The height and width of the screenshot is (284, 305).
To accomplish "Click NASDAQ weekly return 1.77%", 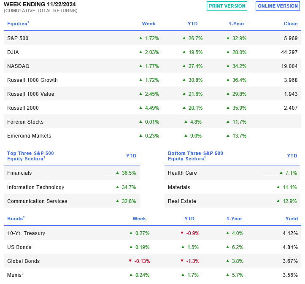I will tap(152, 66).
